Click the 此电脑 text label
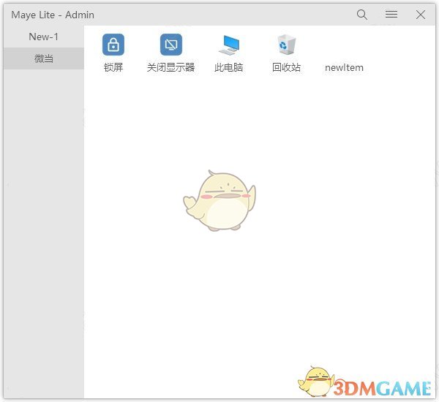Screen dimensions: 439x402 [228, 67]
